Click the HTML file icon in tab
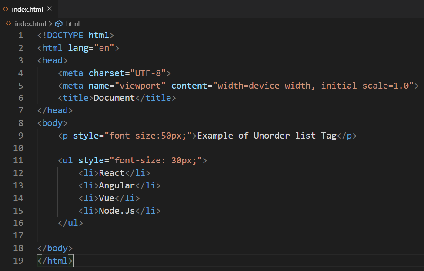Image resolution: width=424 pixels, height=271 pixels. click(x=5, y=9)
